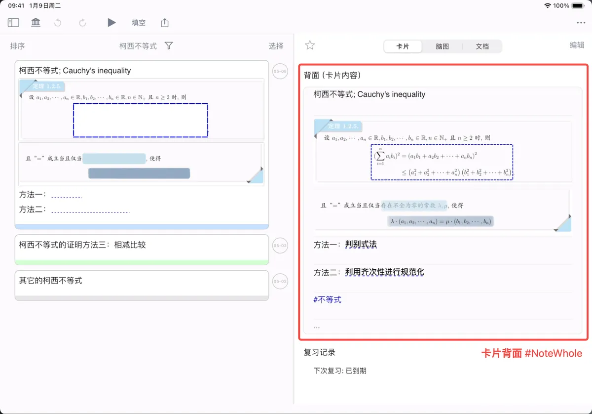Star the card as favorite
592x414 pixels.
(x=310, y=45)
